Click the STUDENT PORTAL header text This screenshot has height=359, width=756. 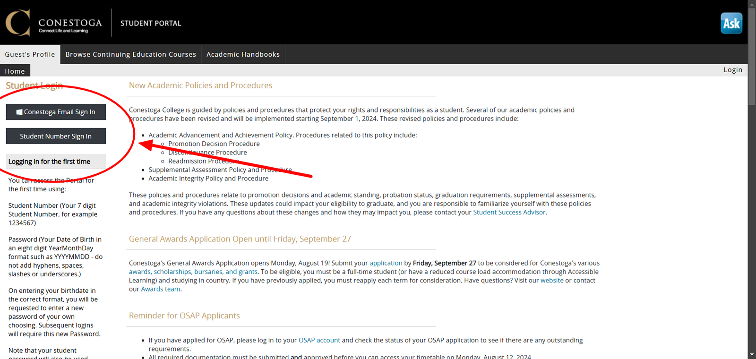151,23
